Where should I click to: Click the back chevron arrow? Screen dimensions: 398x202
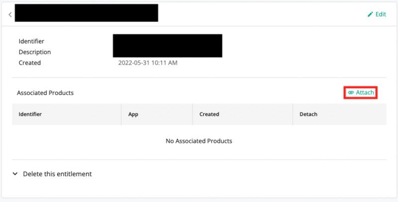pyautogui.click(x=10, y=14)
